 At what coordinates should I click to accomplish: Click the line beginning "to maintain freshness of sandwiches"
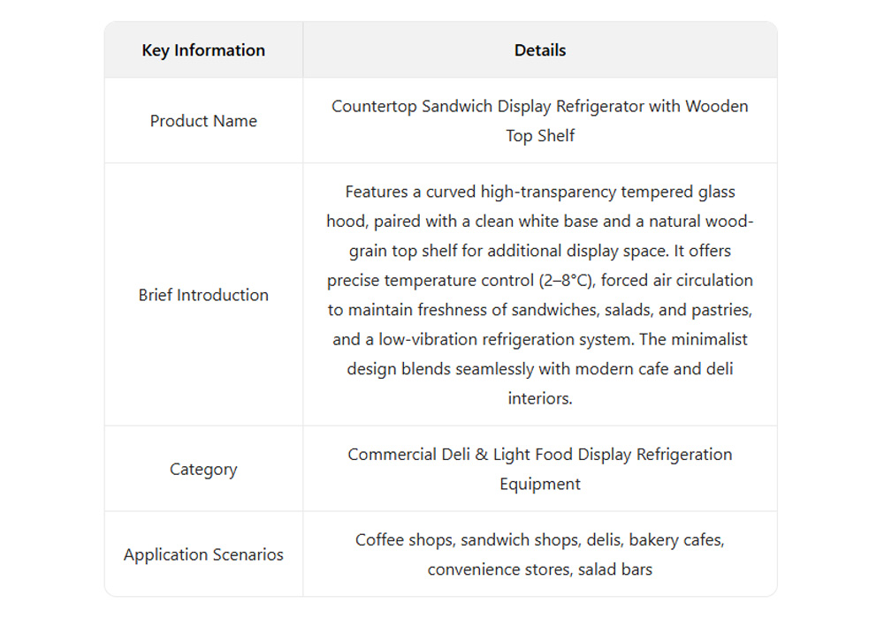pos(540,310)
